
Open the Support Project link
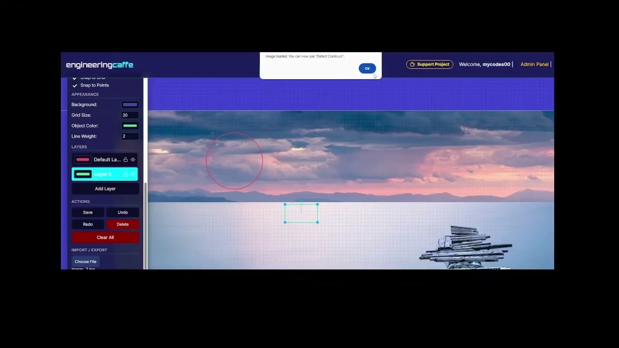pos(429,64)
